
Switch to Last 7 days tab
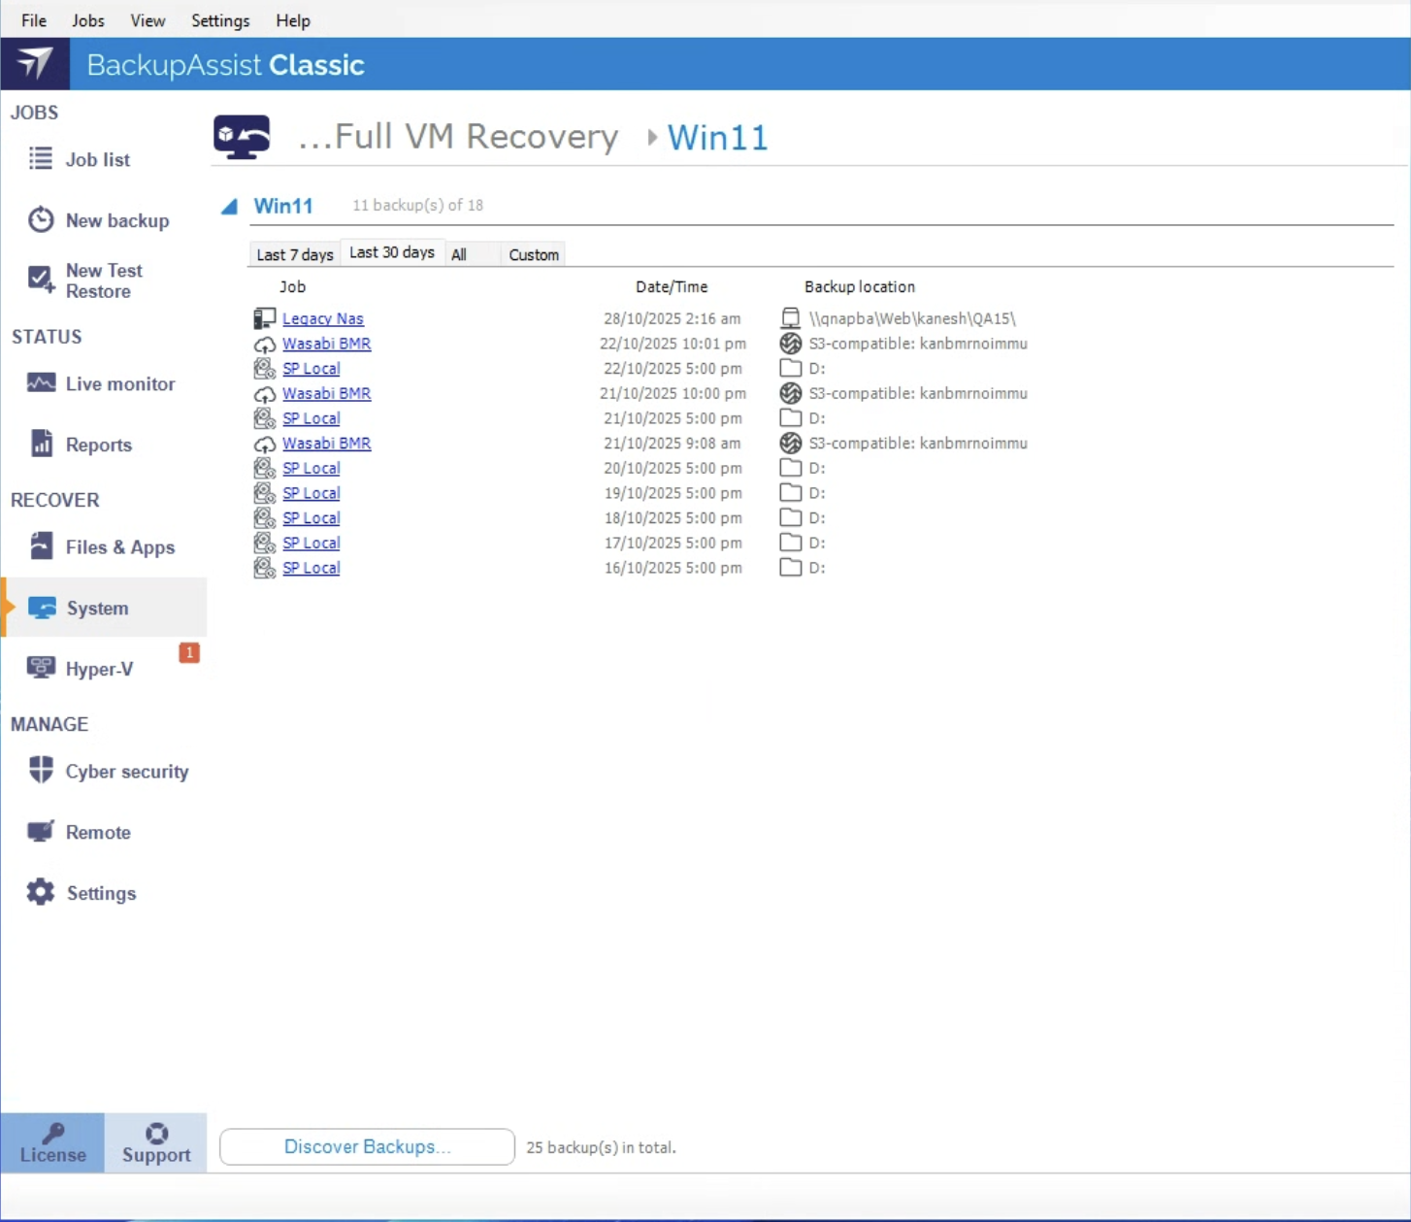click(x=294, y=254)
